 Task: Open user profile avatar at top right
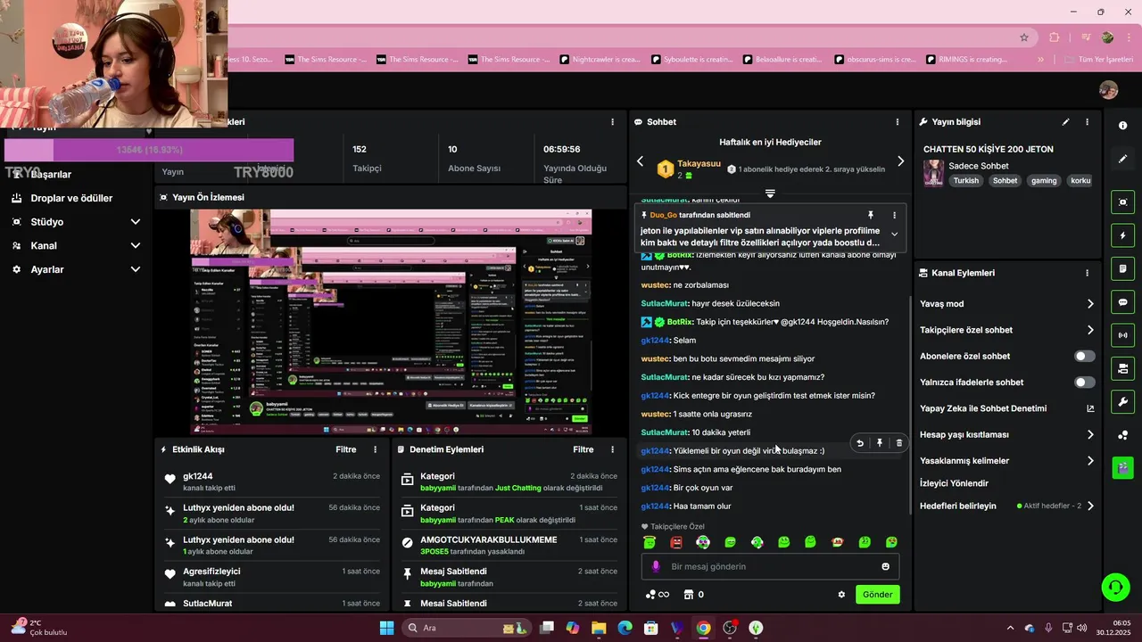(1108, 90)
